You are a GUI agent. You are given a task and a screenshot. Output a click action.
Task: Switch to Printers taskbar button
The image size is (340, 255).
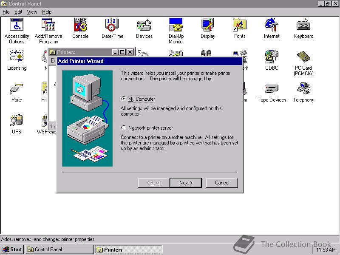129,249
